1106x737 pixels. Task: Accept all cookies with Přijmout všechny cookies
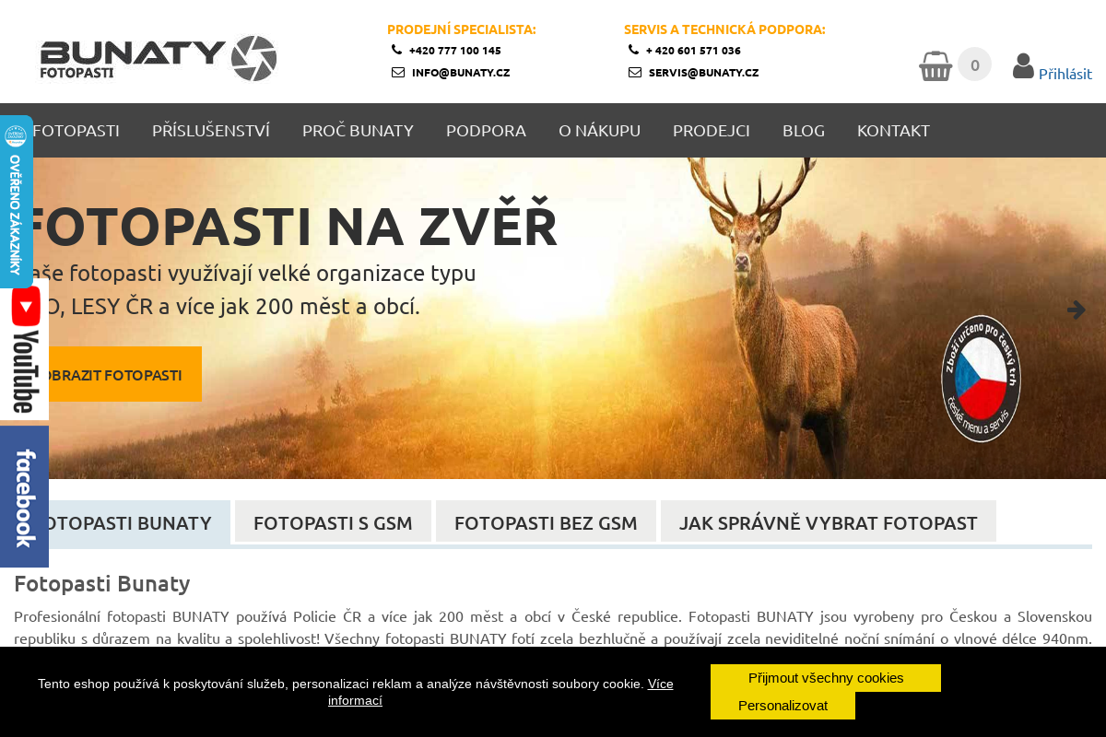tap(825, 677)
